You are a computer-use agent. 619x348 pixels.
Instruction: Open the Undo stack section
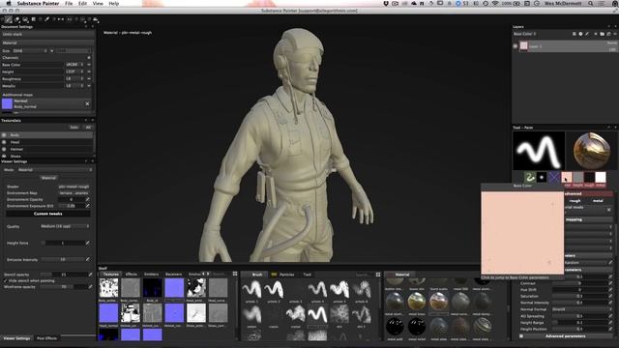point(47,35)
